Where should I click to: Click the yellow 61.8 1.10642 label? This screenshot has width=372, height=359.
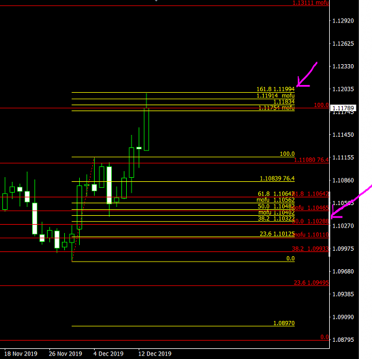pos(276,194)
